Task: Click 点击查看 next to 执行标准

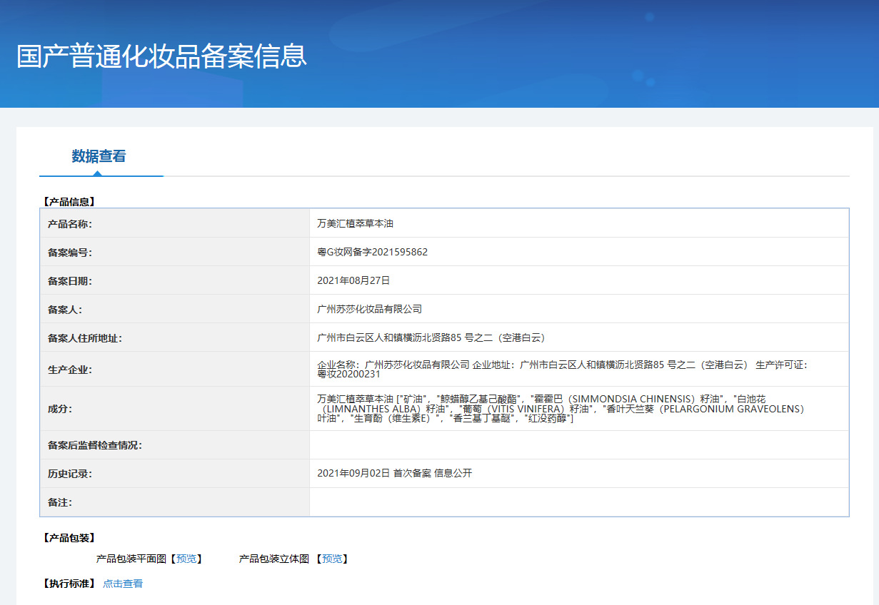Action: click(123, 584)
